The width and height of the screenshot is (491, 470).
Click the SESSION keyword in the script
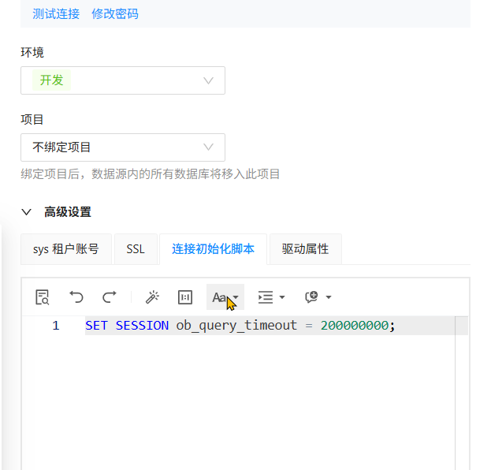[x=142, y=326]
